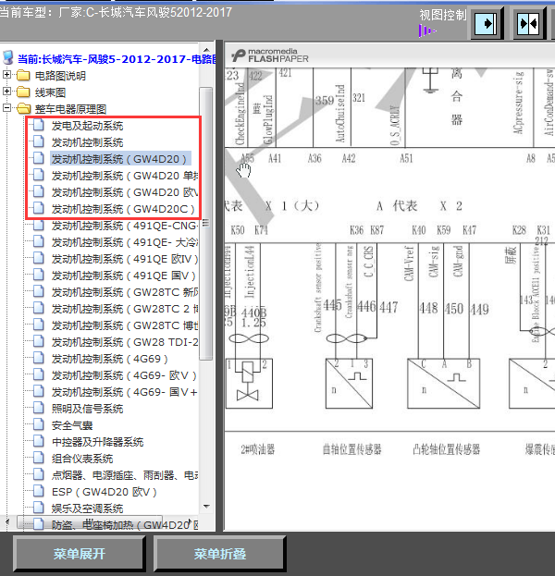Click the collapse-center view control icon
This screenshot has height=576, width=555.
(528, 24)
